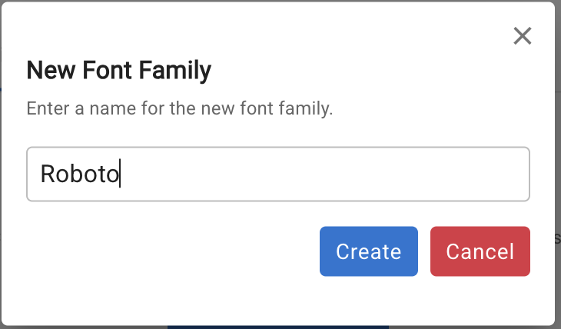
Task: Select the text box containing Roboto
Action: point(277,174)
